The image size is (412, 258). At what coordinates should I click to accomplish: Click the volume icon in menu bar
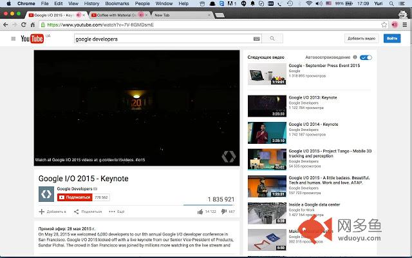[x=319, y=3]
